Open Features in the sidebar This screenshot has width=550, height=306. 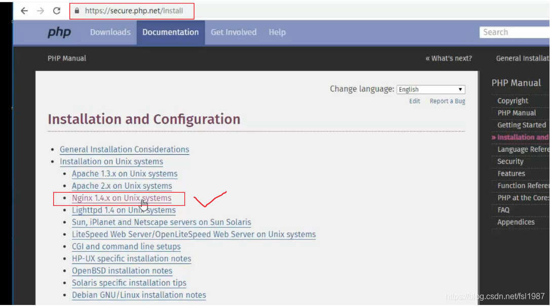click(x=511, y=173)
